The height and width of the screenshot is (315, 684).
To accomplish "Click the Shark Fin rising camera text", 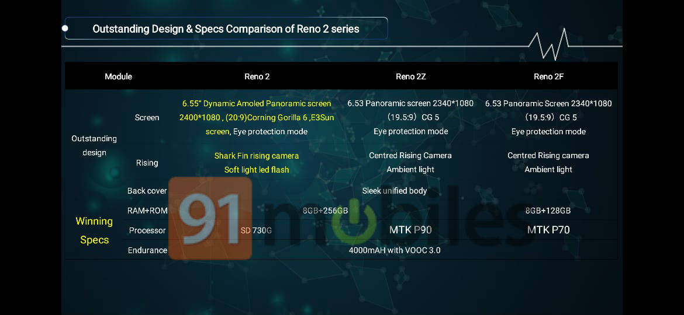I will pyautogui.click(x=257, y=156).
